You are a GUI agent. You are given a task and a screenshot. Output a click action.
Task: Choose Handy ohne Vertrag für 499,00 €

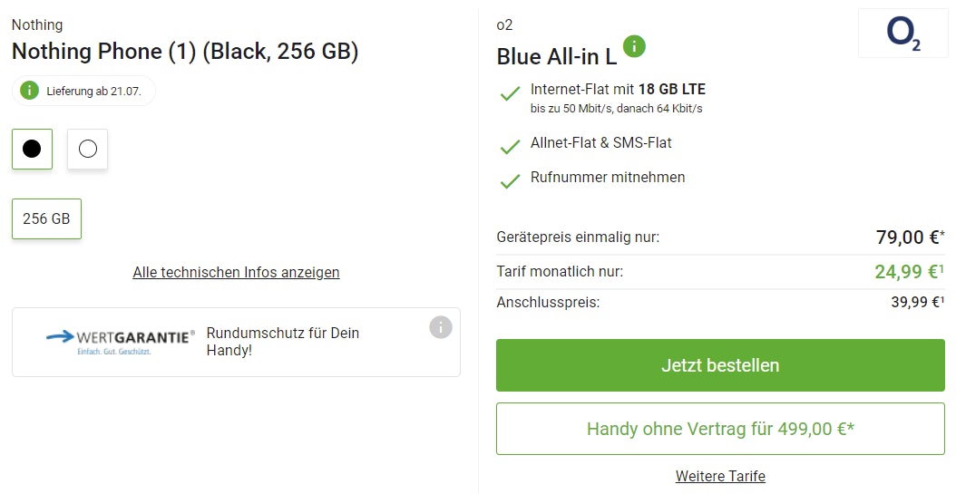(720, 429)
